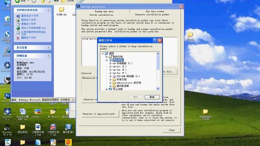The width and height of the screenshot is (260, 146).
Task: Select the Generate installation packet tab
Action: (x=152, y=15)
